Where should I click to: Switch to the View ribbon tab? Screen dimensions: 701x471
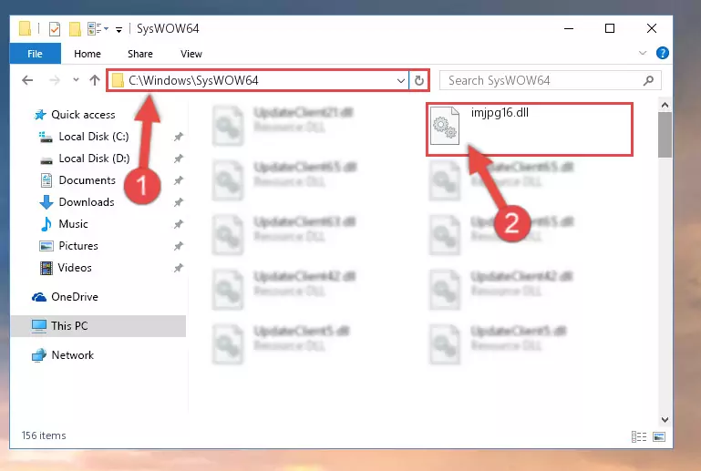pos(191,54)
